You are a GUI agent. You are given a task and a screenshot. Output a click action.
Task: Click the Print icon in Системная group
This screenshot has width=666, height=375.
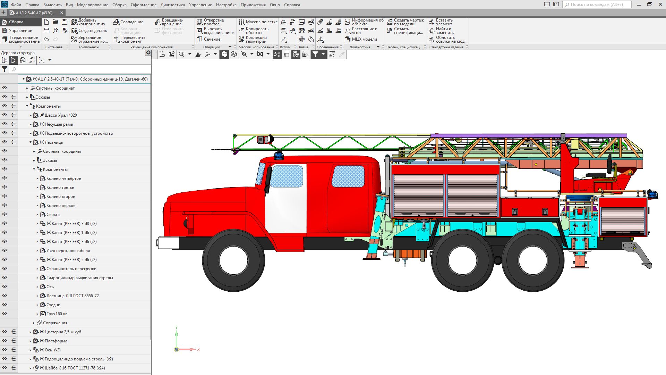(x=46, y=31)
